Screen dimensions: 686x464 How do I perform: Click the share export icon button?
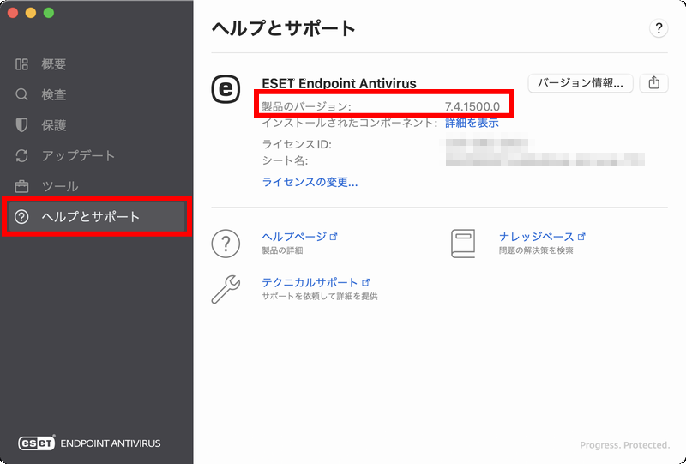pyautogui.click(x=653, y=82)
